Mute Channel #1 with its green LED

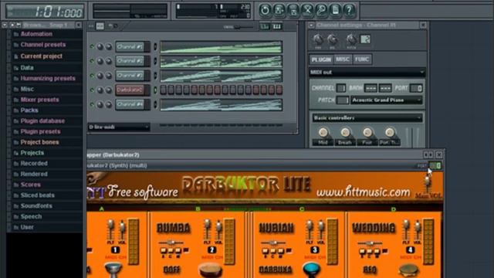(x=92, y=46)
